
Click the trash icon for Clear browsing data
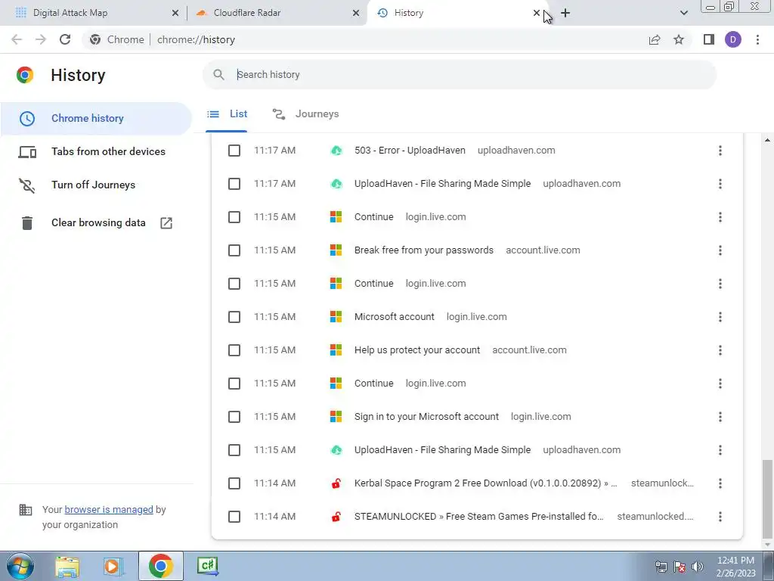coord(27,223)
